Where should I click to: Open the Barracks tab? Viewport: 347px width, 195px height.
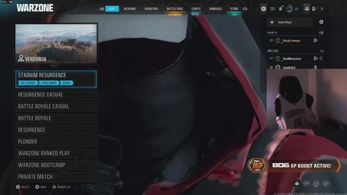tap(216, 9)
